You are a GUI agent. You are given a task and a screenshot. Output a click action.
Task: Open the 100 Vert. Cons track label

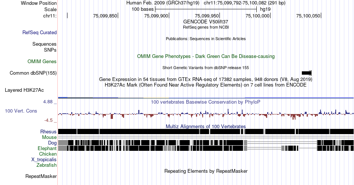tap(21, 111)
